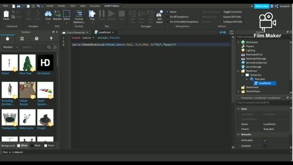Click Toggle Comment action
Image resolution: width=293 pixels, height=165 pixels.
(x=233, y=12)
